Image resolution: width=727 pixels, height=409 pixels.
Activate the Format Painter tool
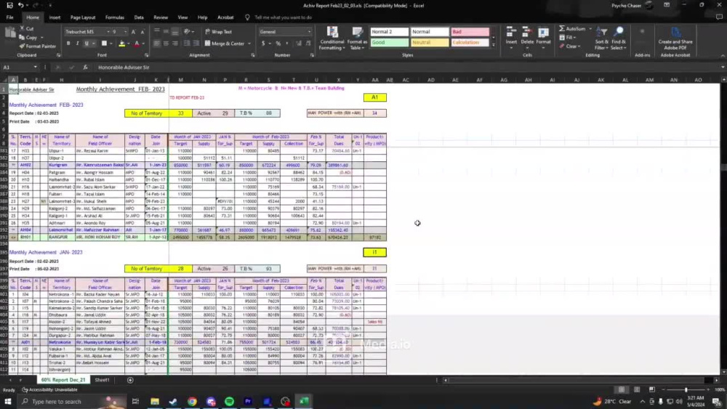click(38, 46)
